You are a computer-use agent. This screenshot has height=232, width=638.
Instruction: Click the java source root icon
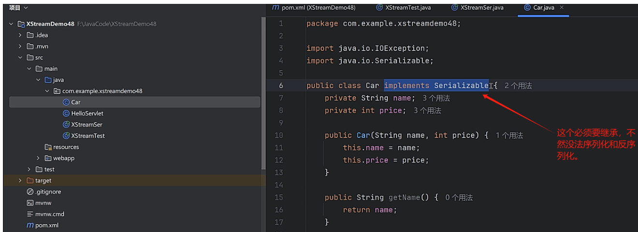click(x=48, y=80)
